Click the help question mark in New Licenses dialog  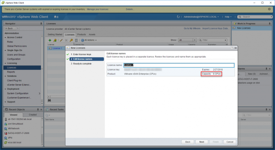pos(232,48)
